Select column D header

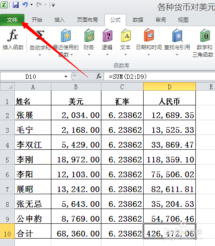[170, 87]
